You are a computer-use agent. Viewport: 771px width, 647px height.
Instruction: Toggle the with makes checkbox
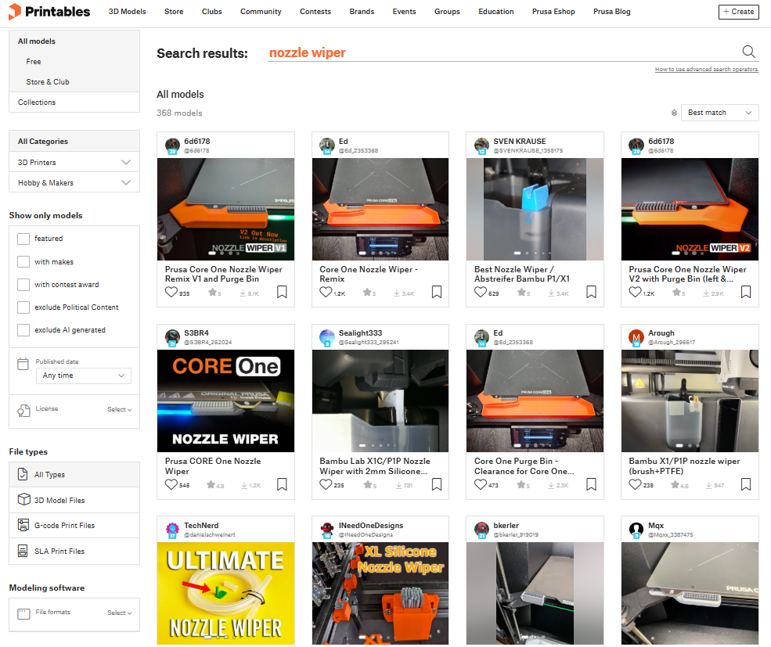point(23,261)
